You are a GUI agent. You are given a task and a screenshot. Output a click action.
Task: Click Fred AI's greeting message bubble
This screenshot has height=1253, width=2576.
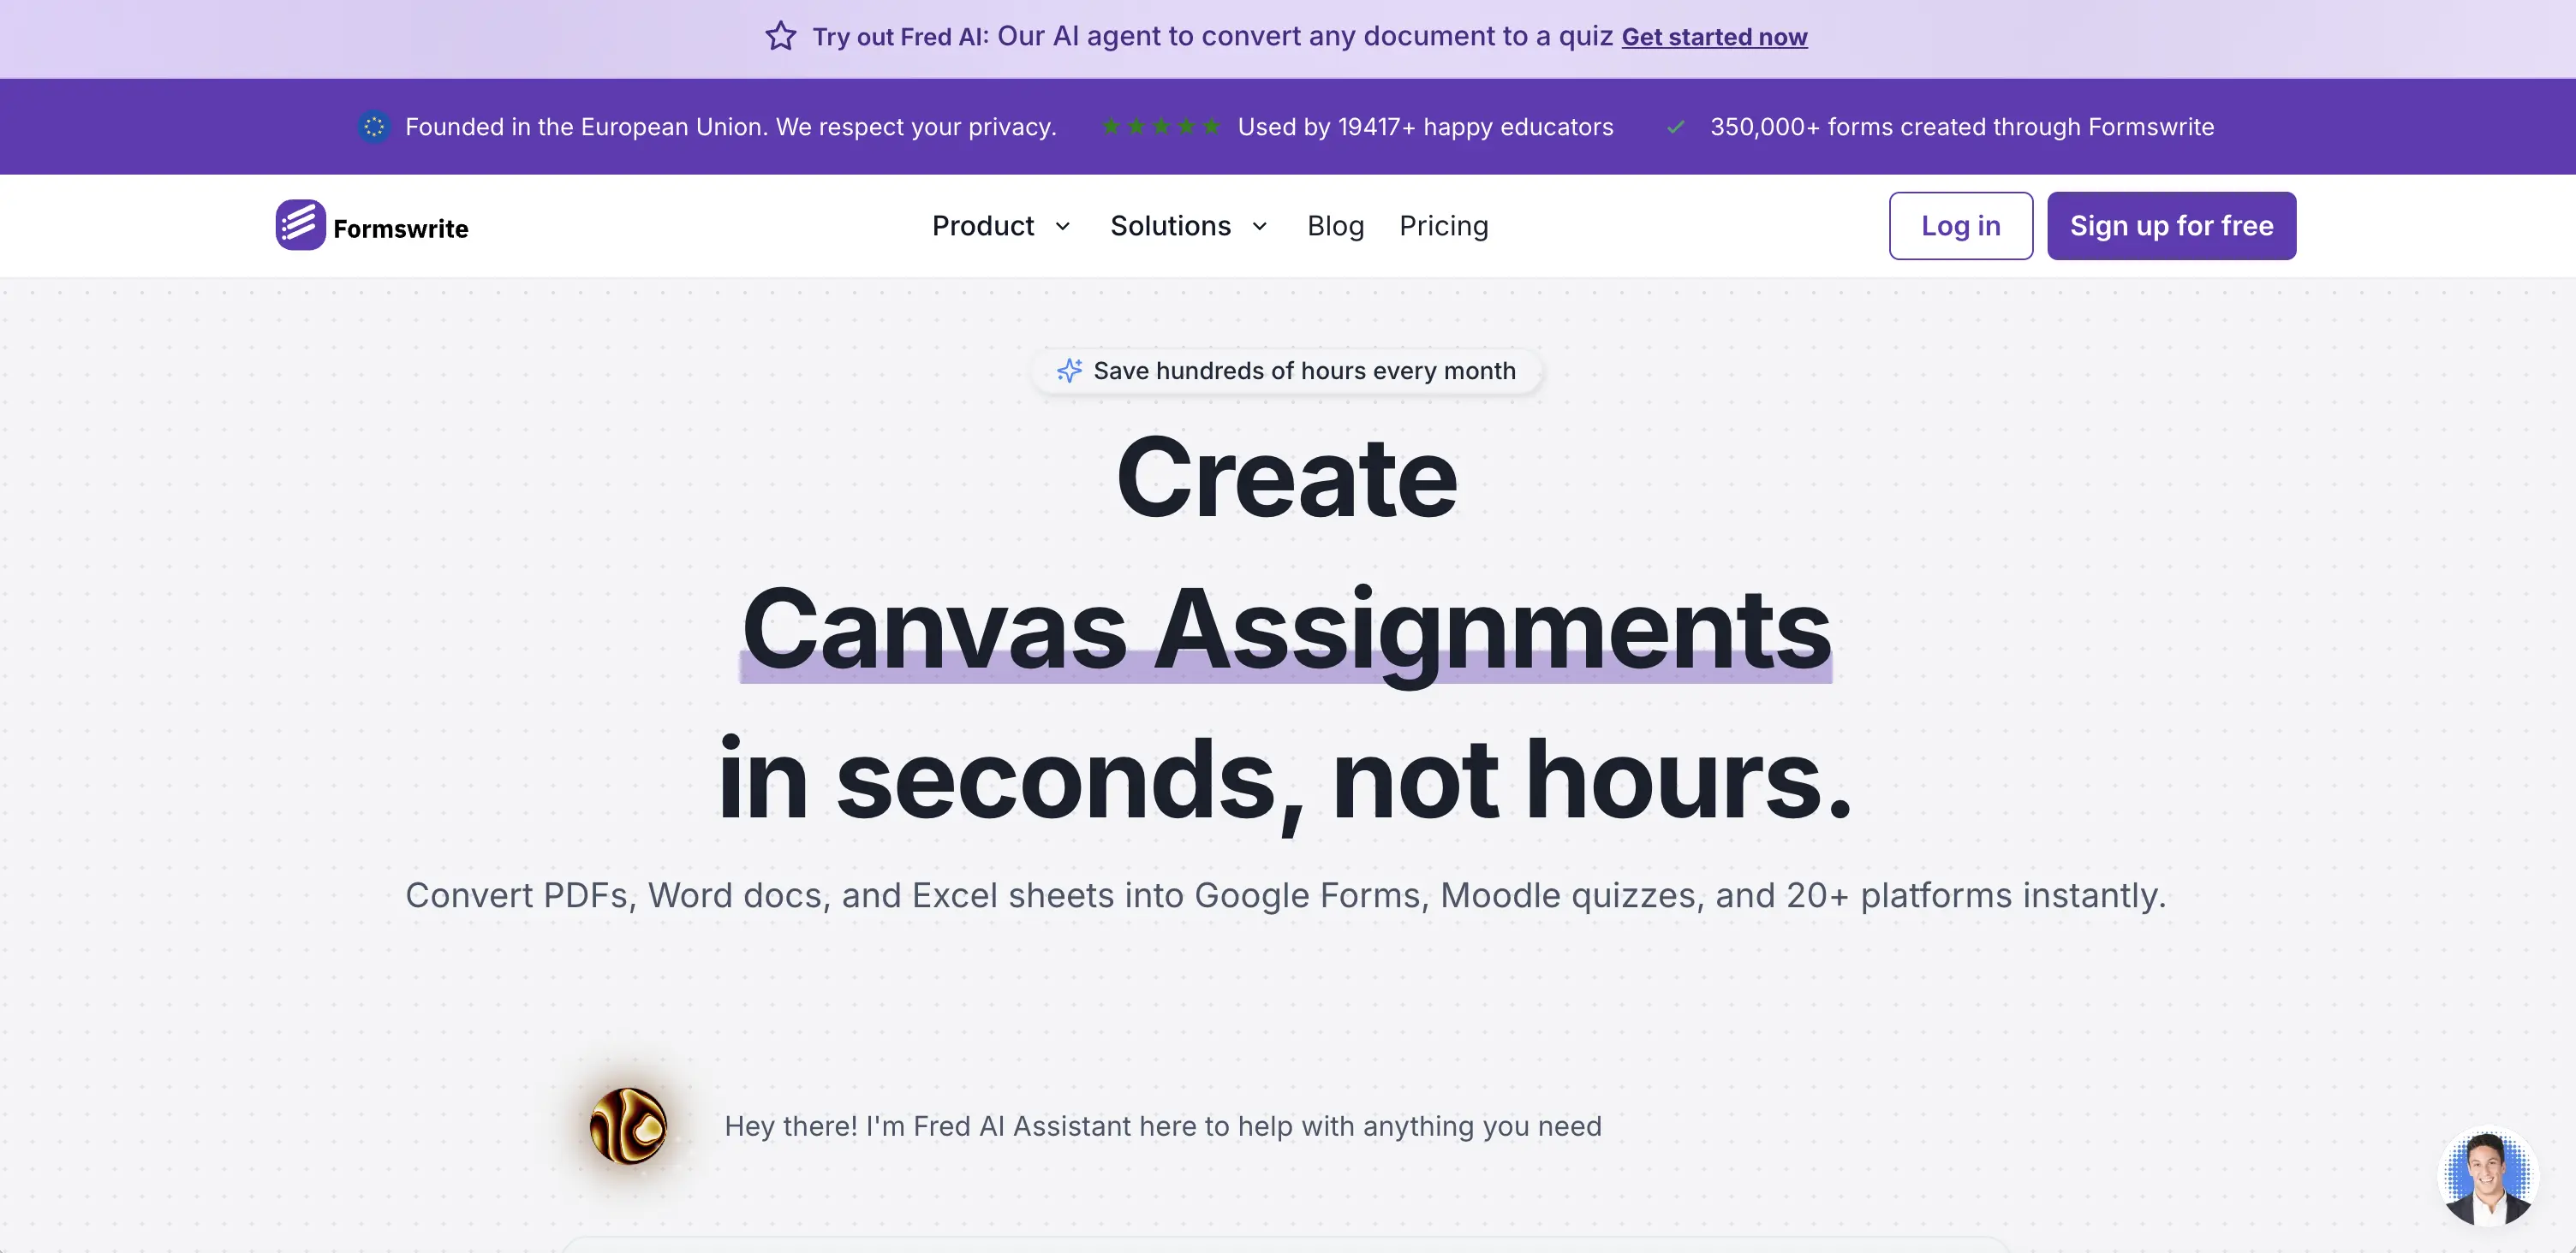point(1164,1126)
